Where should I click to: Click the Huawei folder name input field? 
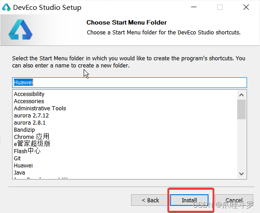point(129,83)
